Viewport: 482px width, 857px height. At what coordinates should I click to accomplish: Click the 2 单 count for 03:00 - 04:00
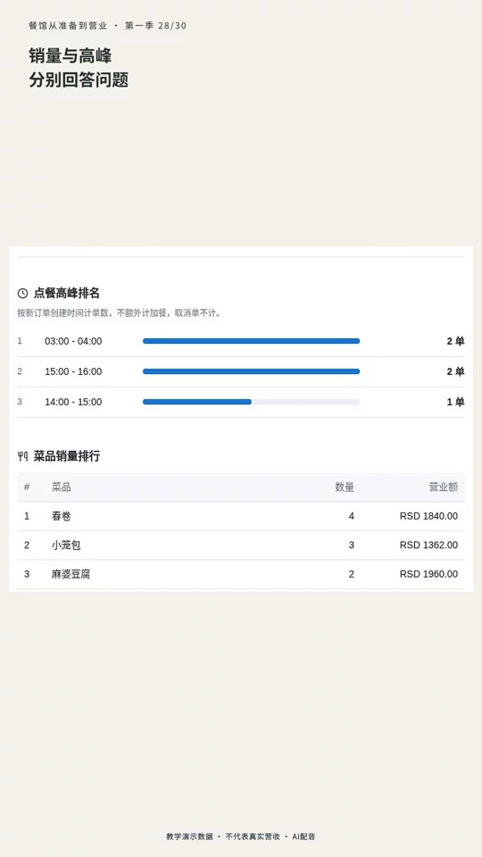pyautogui.click(x=455, y=341)
